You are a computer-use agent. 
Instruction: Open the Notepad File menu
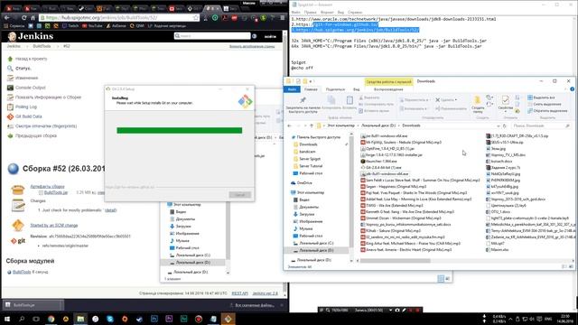(x=296, y=12)
